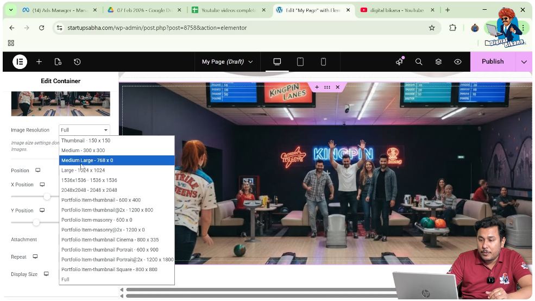Switch to Tablet responsive view
Viewport: 535px width, 301px height.
[300, 61]
